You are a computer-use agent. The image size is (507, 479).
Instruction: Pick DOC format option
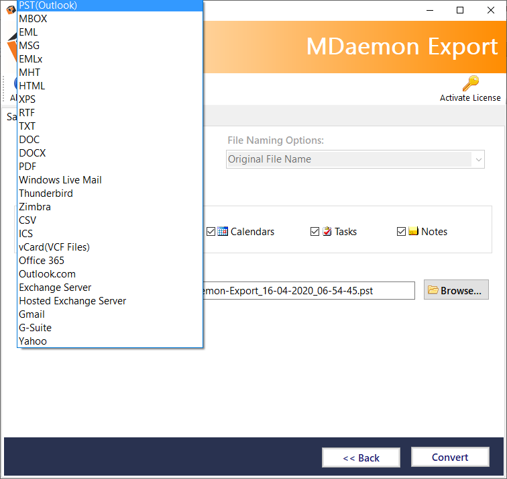[x=110, y=140]
